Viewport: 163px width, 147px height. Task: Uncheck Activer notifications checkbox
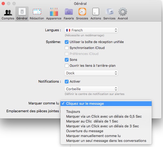[x=67, y=82]
